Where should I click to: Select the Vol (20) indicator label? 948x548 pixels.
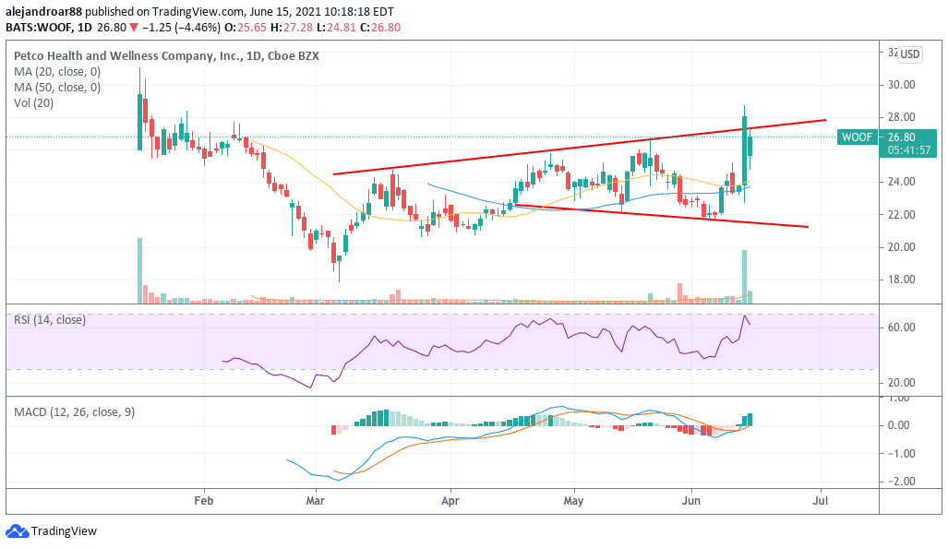(34, 103)
